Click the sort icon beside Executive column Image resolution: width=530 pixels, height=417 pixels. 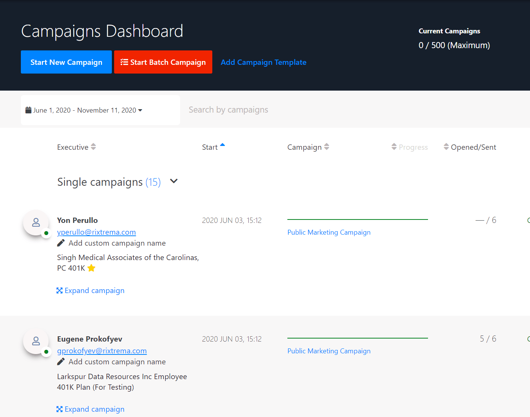coord(93,147)
